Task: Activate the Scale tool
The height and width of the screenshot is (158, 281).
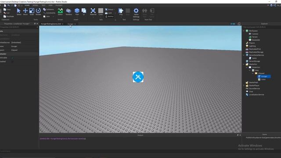Action: (x=32, y=12)
